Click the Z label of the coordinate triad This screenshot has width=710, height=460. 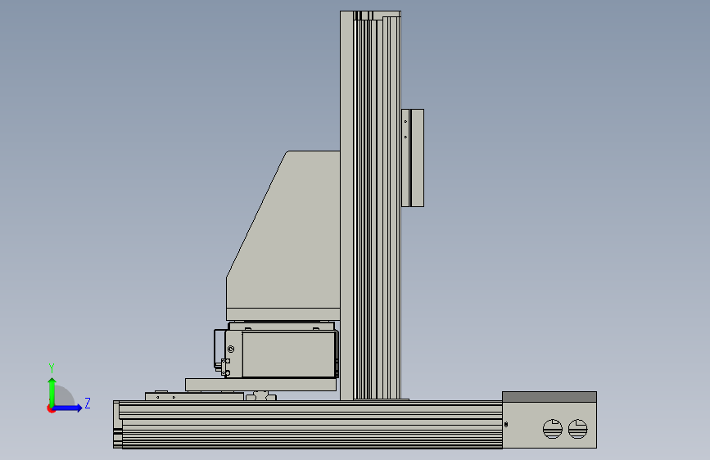88,403
